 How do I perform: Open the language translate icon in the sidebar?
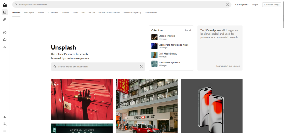pos(5,124)
